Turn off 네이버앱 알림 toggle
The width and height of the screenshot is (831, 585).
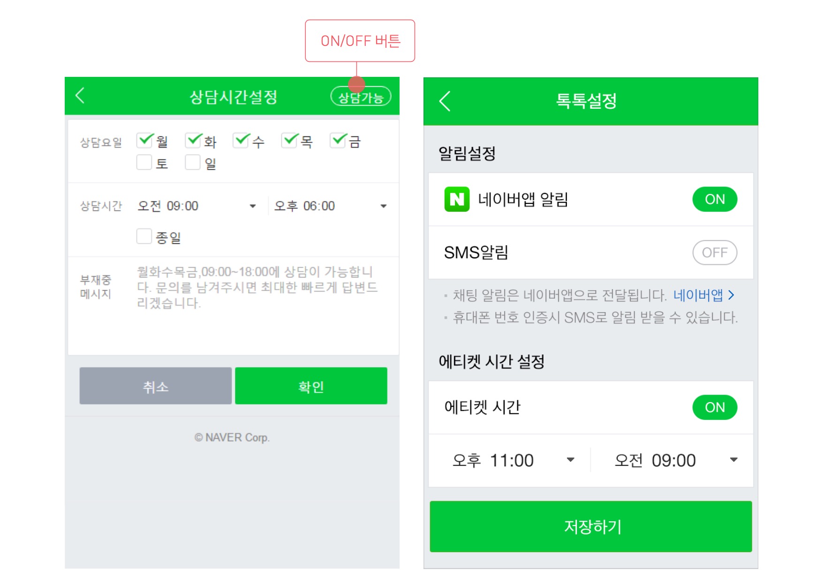tap(714, 199)
